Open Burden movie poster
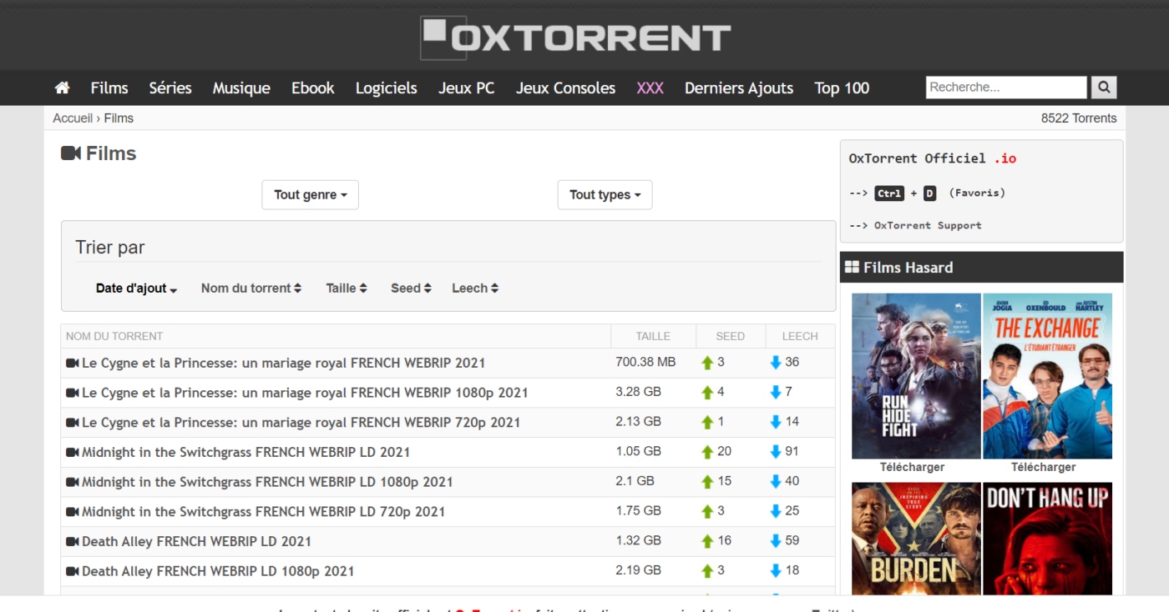 (x=916, y=539)
